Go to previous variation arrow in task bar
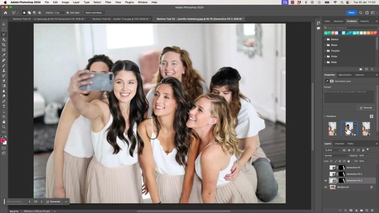This screenshot has height=213, width=379. pyautogui.click(x=29, y=202)
